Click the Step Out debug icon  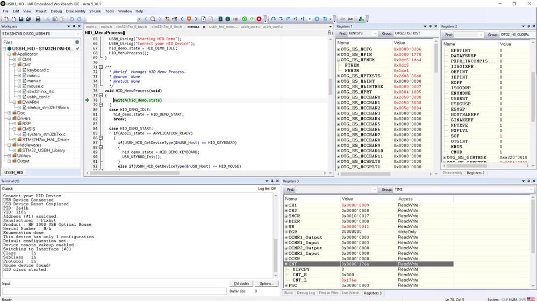[x=288, y=19]
